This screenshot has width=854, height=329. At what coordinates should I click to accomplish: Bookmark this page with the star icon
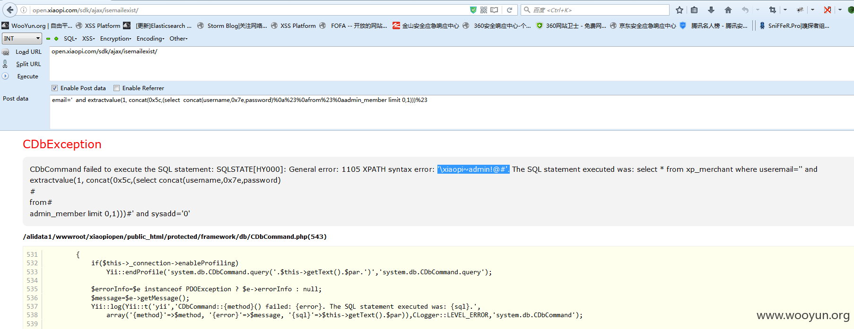click(679, 10)
